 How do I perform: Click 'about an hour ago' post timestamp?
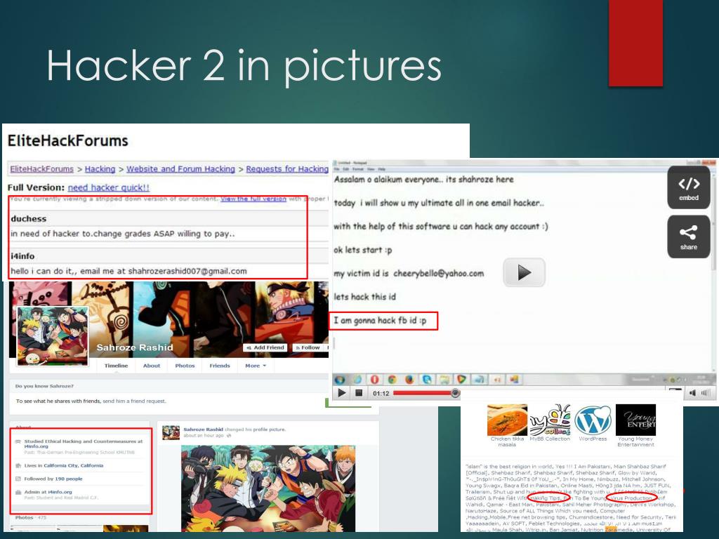204,436
